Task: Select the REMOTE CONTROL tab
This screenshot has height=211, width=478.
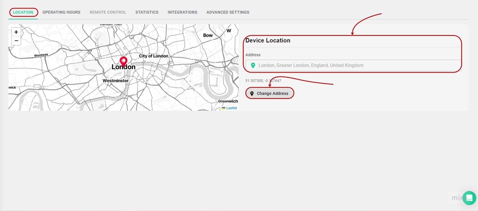Action: (108, 12)
